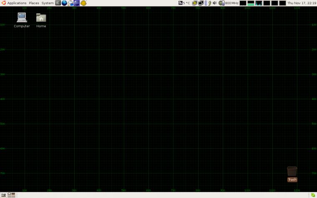
Task: Click the blue bluetooth-like panel icon
Action: pos(206,3)
